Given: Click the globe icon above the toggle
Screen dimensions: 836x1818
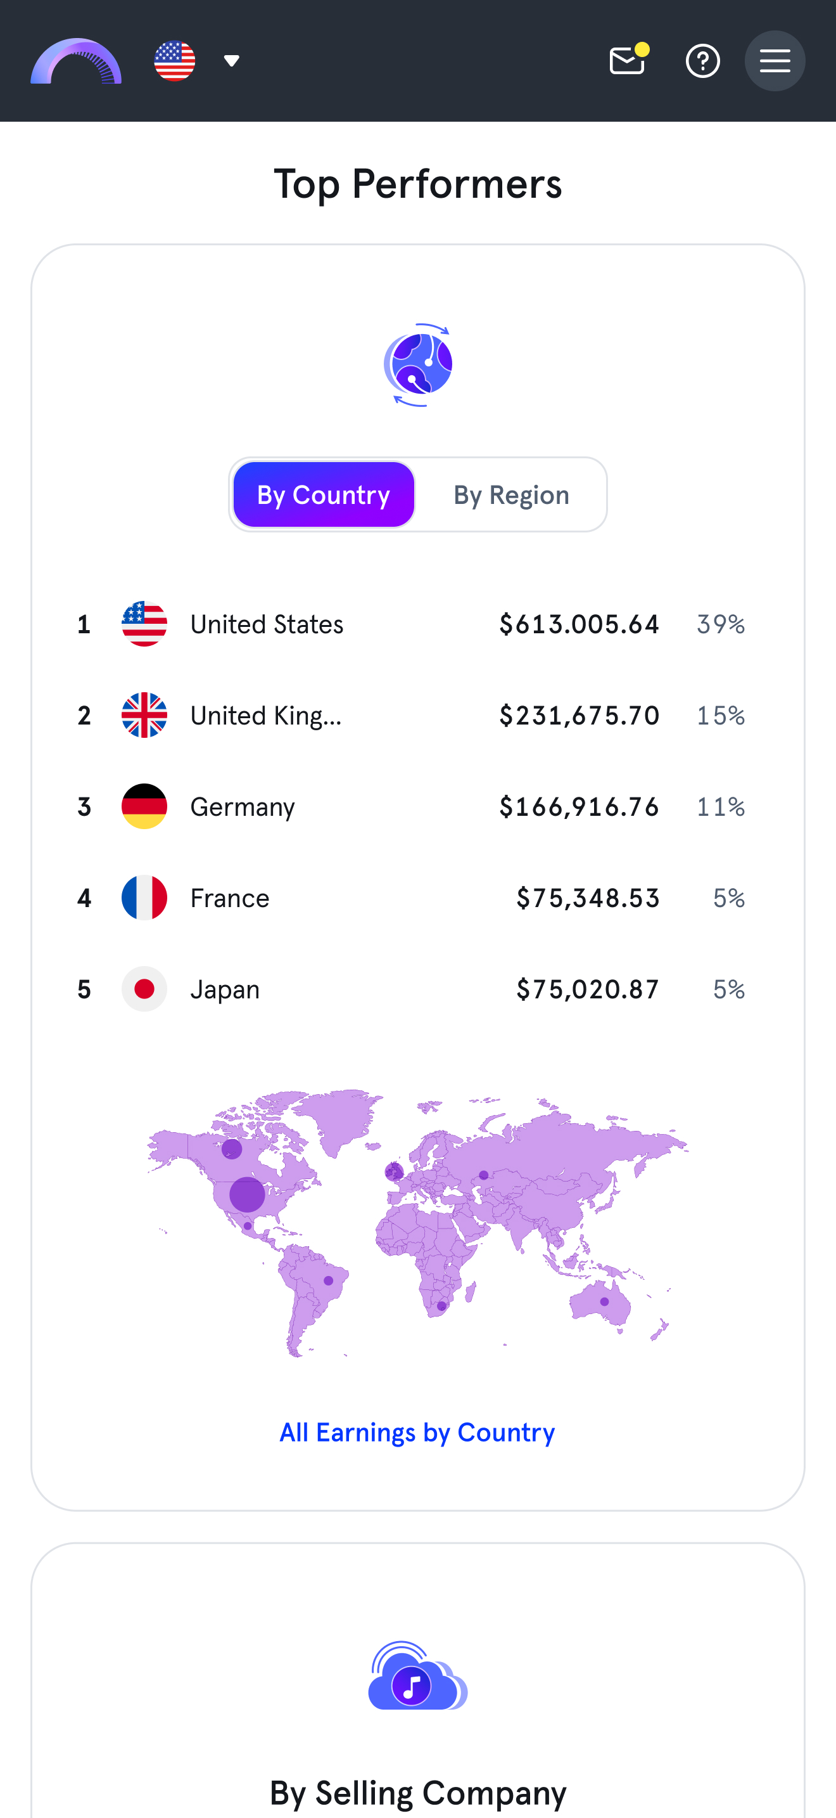Looking at the screenshot, I should pyautogui.click(x=418, y=365).
